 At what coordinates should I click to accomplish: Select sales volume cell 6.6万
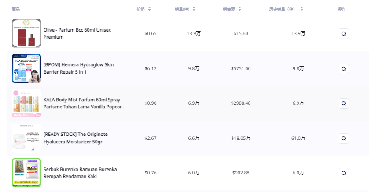(x=194, y=139)
